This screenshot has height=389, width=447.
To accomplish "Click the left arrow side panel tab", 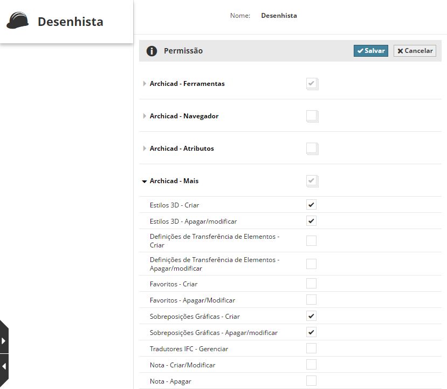I will (4, 366).
